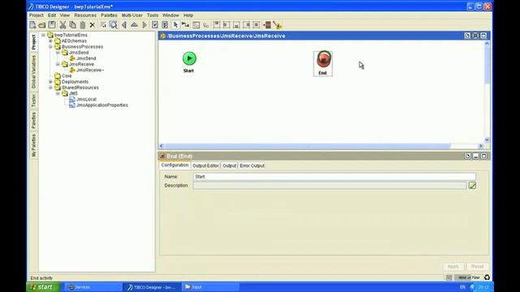Click the Description edit pencil icon

coord(472,186)
